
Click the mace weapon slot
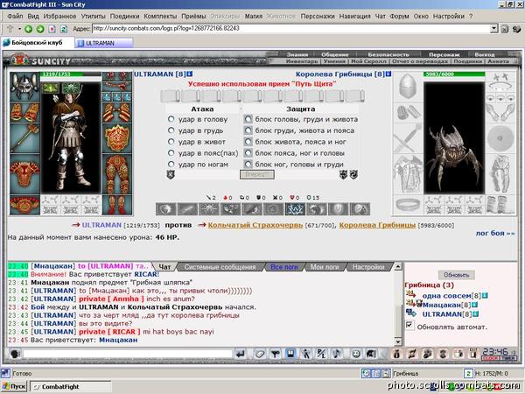[24, 140]
